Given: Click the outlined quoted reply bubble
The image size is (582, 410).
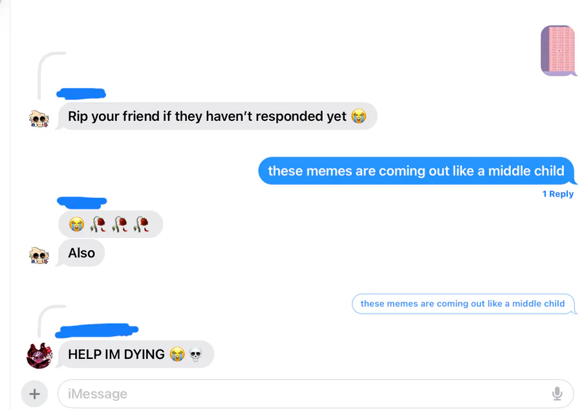Looking at the screenshot, I should click(463, 303).
